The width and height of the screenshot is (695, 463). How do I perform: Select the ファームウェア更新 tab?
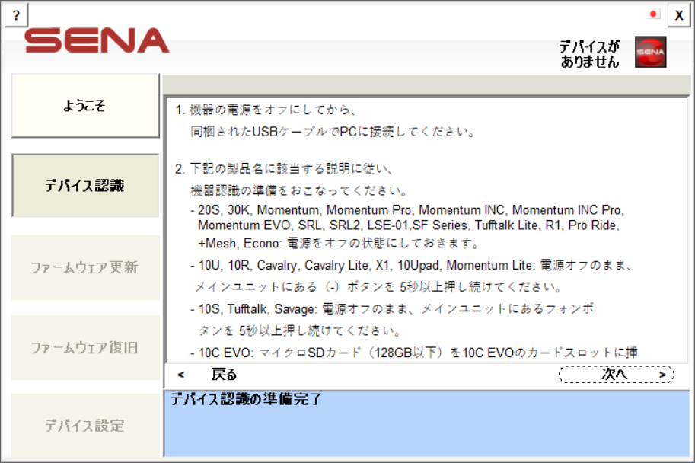coord(85,267)
